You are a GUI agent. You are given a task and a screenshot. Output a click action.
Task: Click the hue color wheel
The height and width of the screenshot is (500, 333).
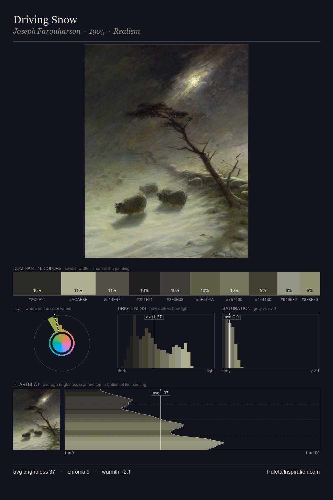[62, 343]
